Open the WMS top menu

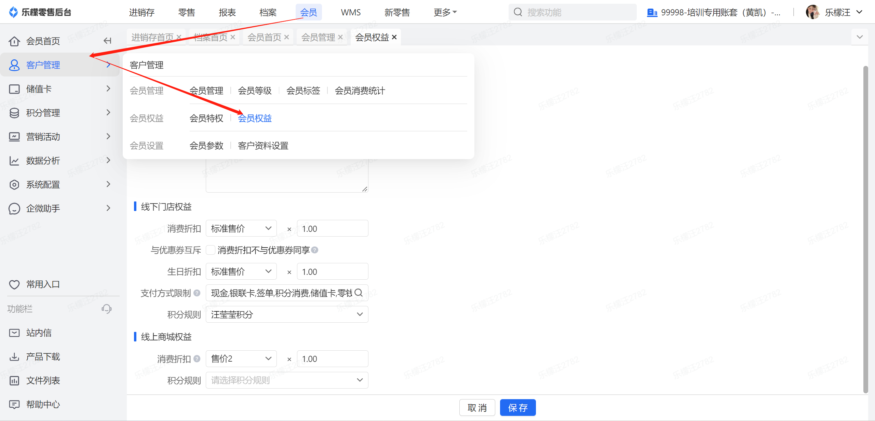click(351, 12)
